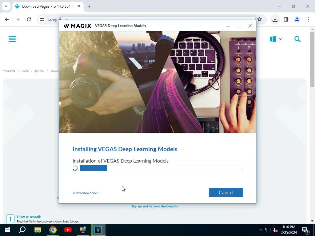Viewport: 315px width, 236px height.
Task: Cancel the VEGAS Deep Learning Models installation
Action: click(226, 192)
